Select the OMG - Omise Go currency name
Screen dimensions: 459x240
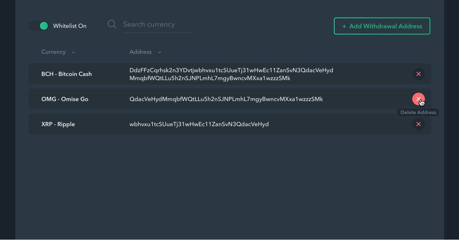point(65,99)
